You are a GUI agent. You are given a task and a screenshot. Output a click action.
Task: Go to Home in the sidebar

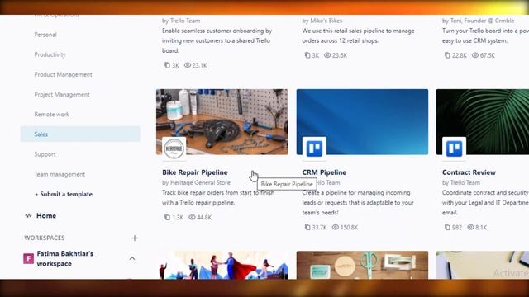point(46,216)
